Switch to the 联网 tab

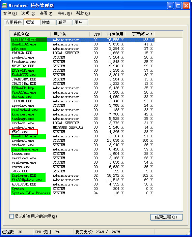[64, 22]
